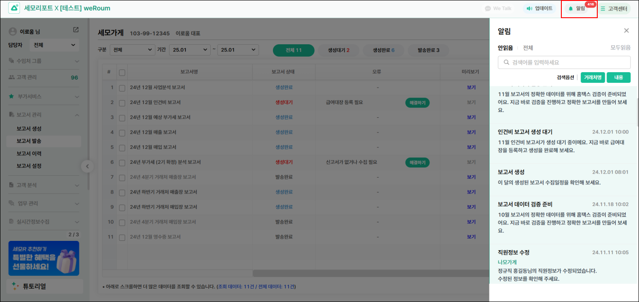
Task: Click the 나모가게 link in notification
Action: point(507,262)
